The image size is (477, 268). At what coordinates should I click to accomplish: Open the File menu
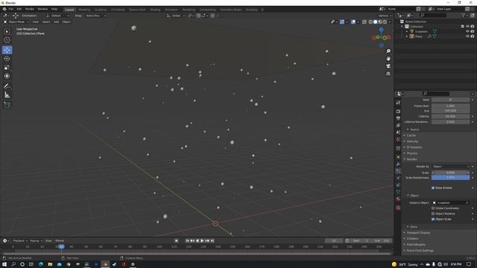(x=11, y=9)
